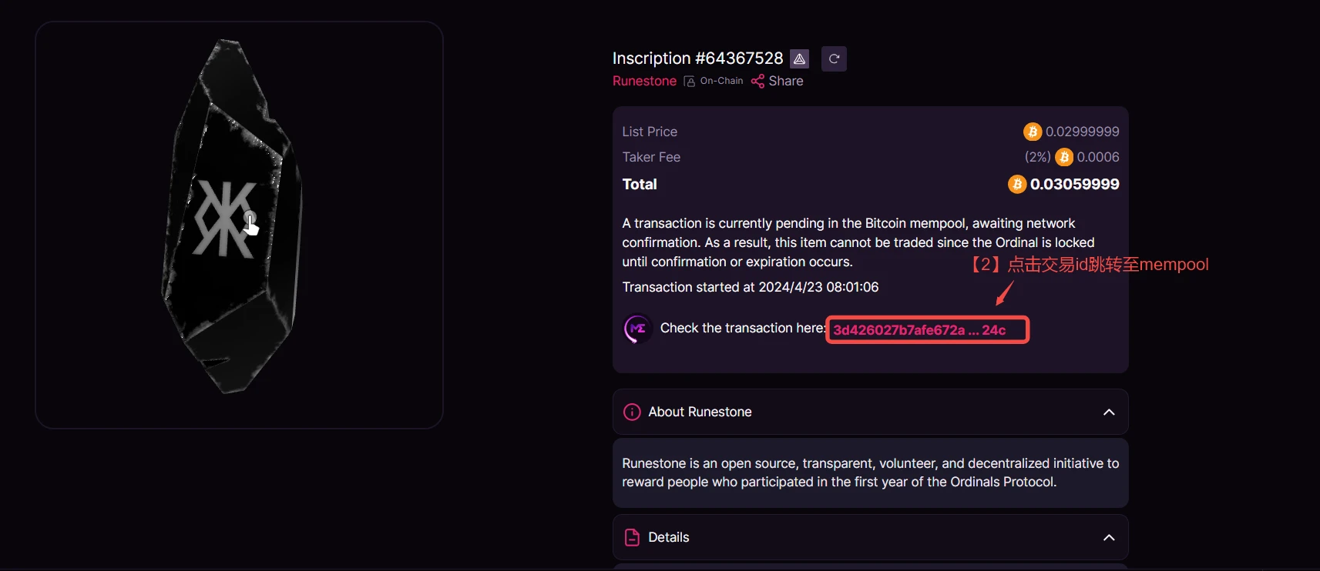Click the Inscription #64367528 title
The image size is (1320, 571).
tap(697, 58)
